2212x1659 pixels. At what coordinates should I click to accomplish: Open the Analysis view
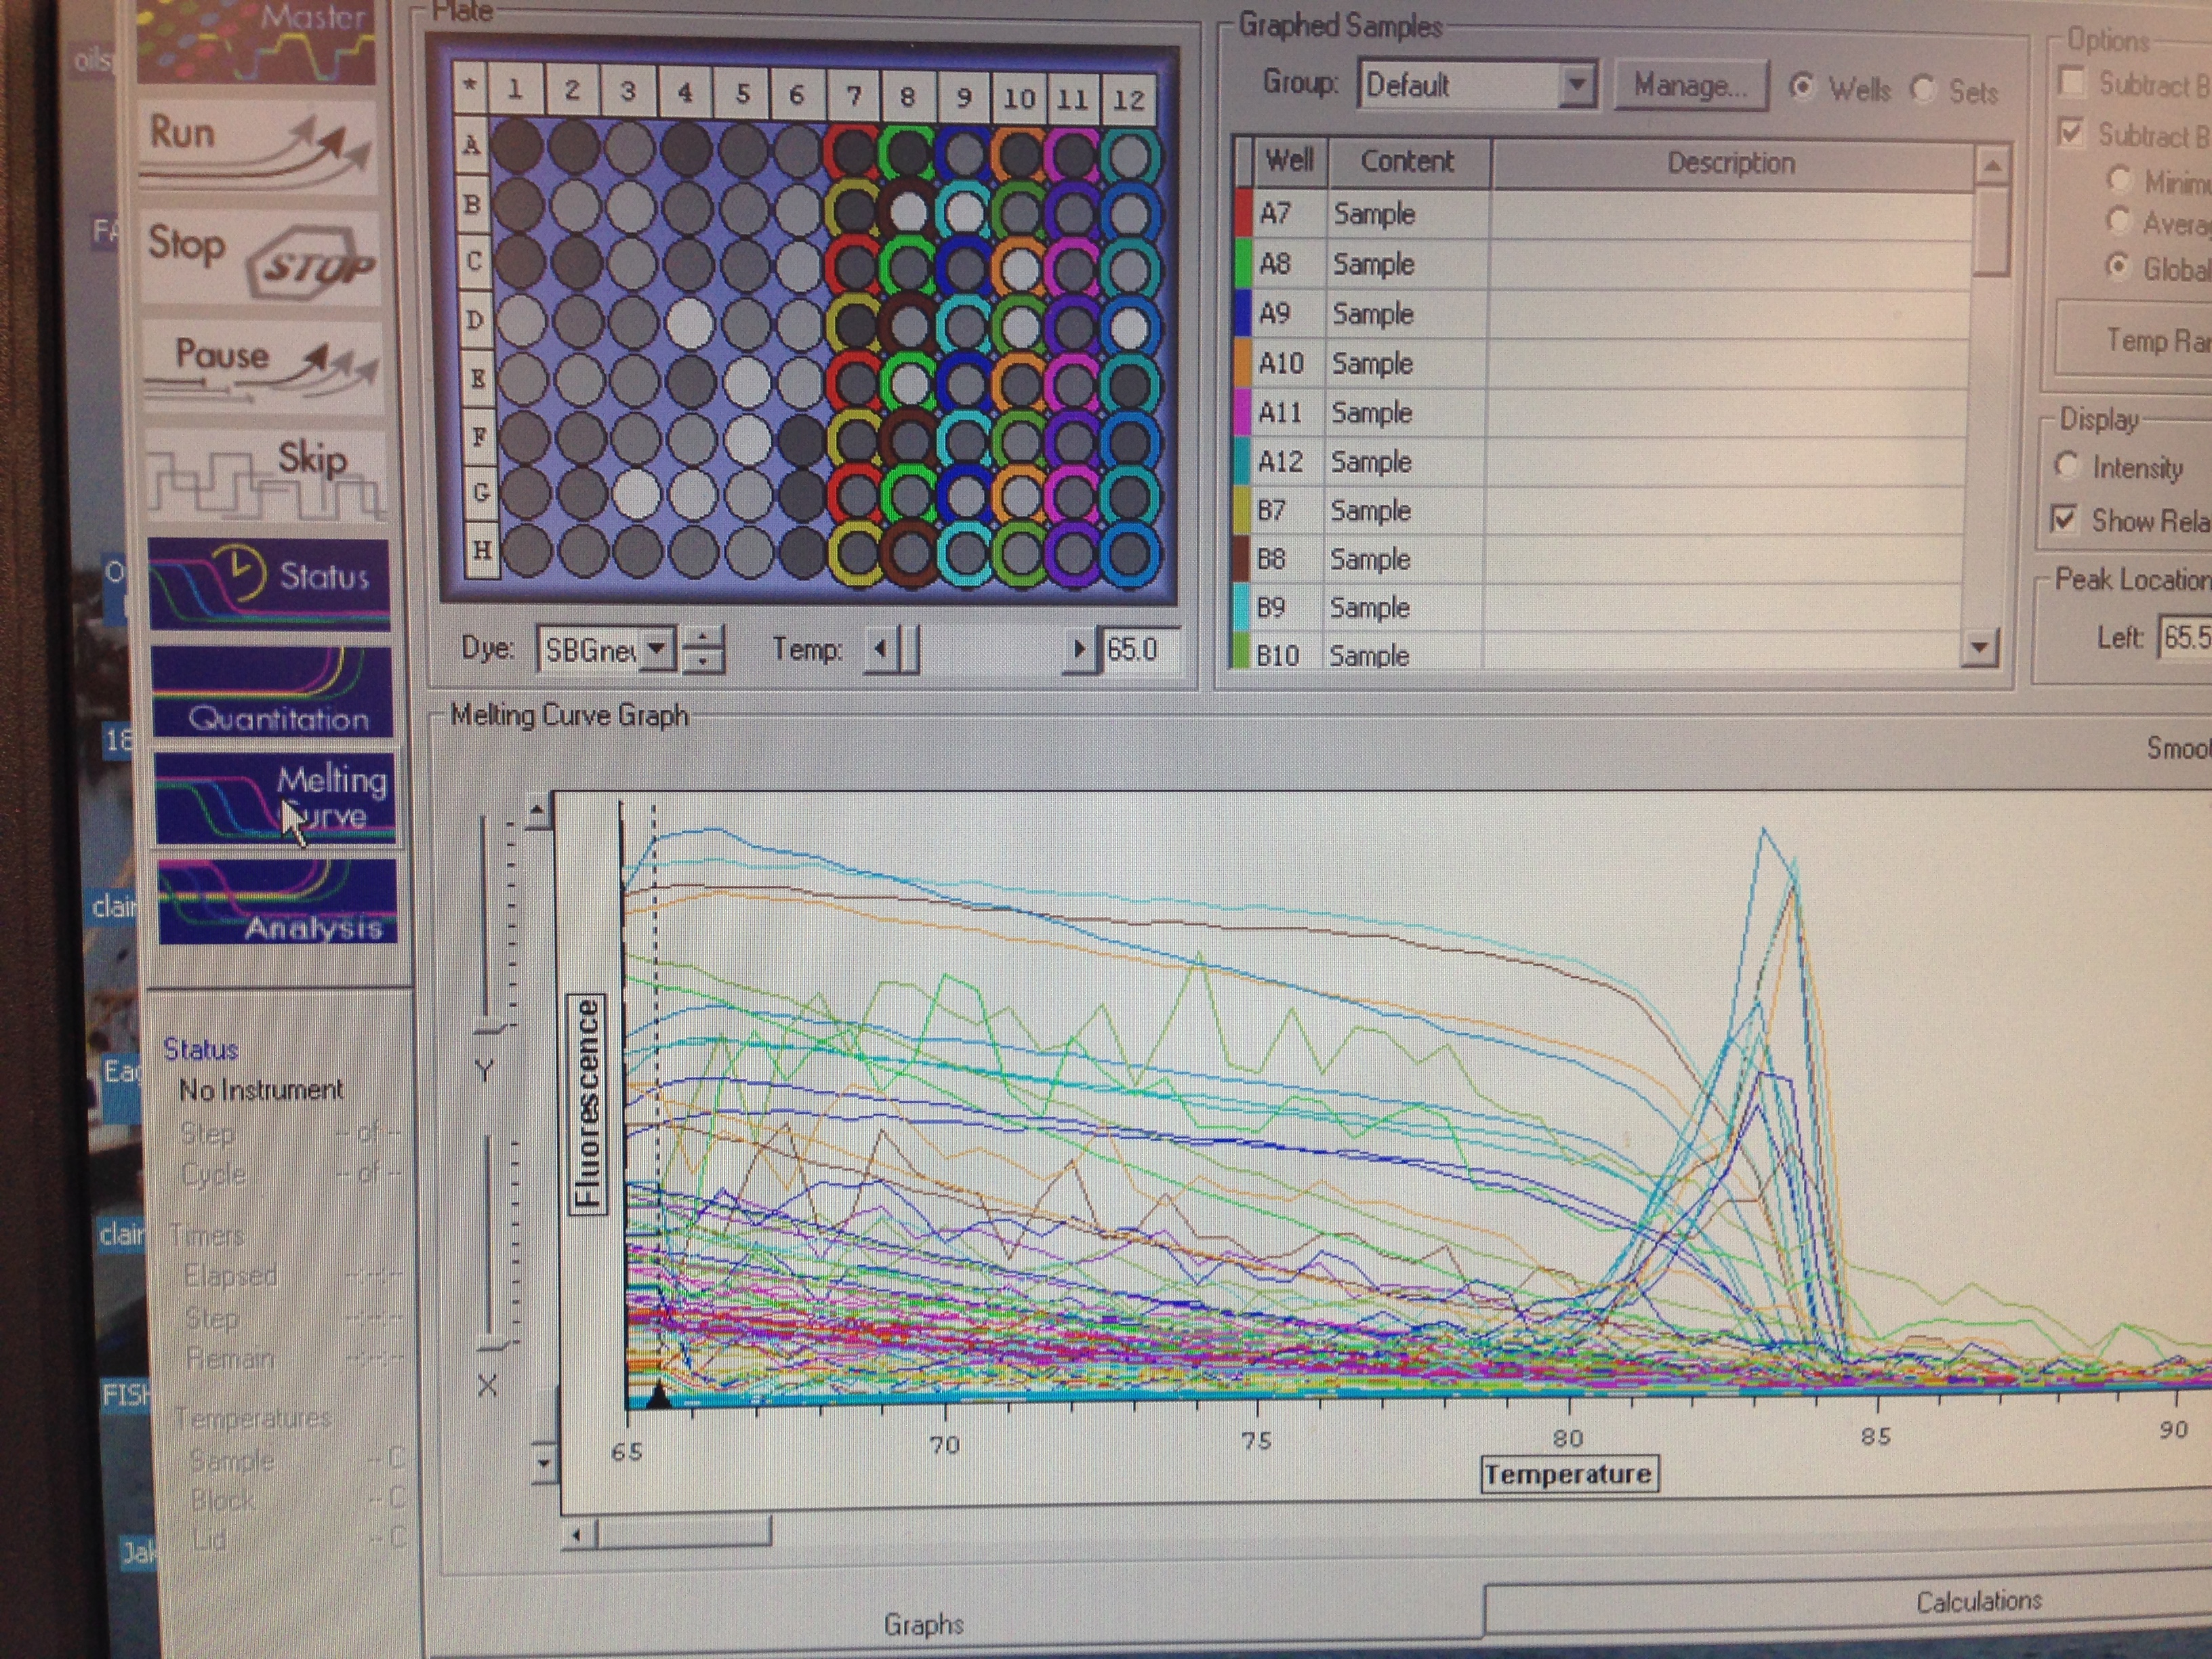pyautogui.click(x=277, y=901)
